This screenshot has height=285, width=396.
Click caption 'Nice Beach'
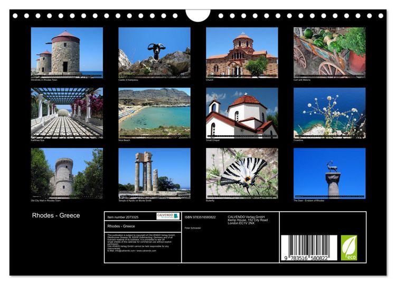(124, 140)
